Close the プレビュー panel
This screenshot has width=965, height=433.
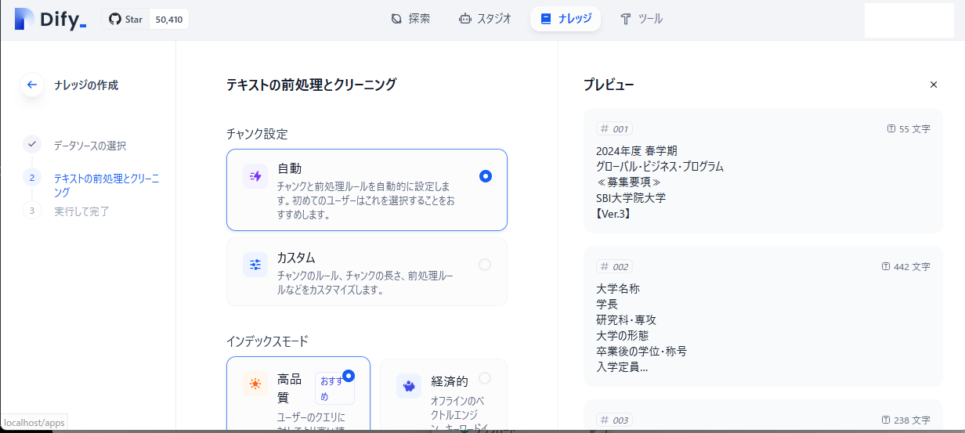934,85
